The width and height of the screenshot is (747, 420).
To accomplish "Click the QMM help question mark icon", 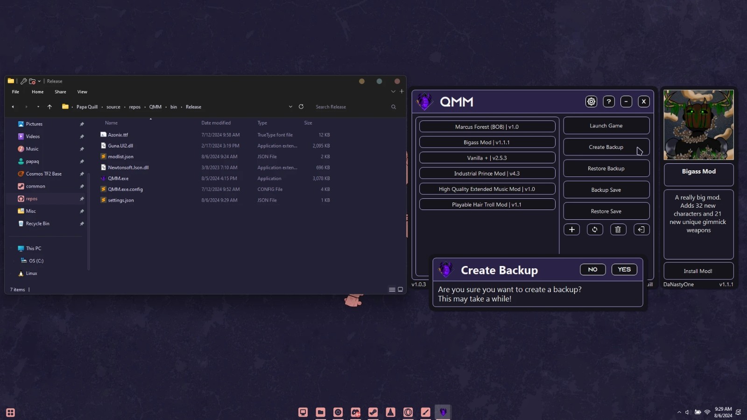I will 609,102.
